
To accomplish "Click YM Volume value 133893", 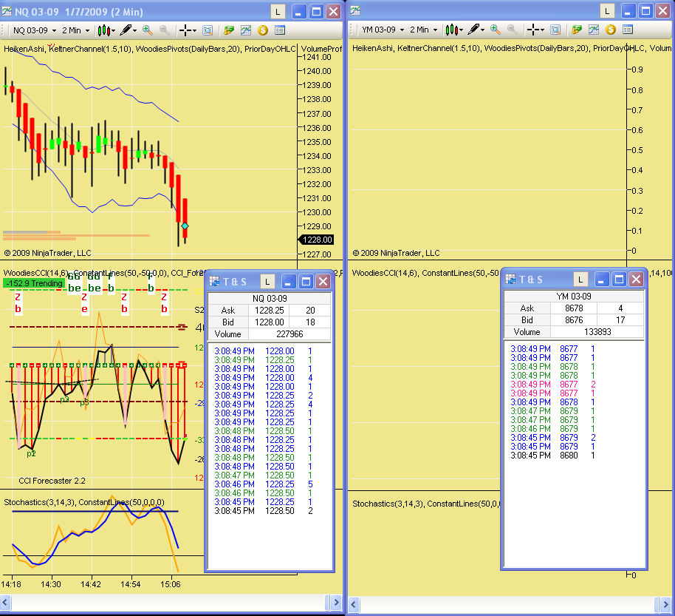I will [597, 332].
